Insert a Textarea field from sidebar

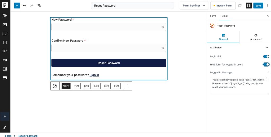(x=5, y=34)
